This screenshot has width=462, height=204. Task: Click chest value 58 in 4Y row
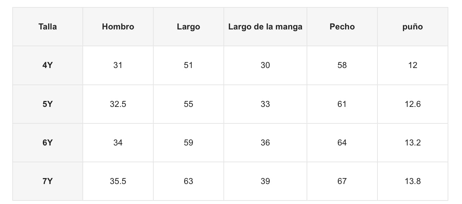click(x=342, y=65)
